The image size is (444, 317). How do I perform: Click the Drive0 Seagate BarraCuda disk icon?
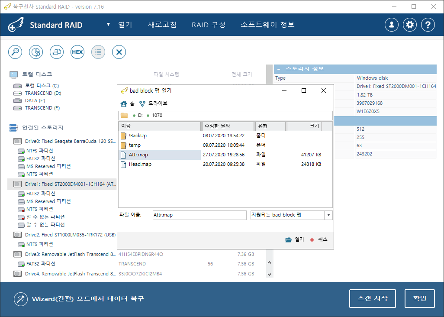pyautogui.click(x=18, y=141)
